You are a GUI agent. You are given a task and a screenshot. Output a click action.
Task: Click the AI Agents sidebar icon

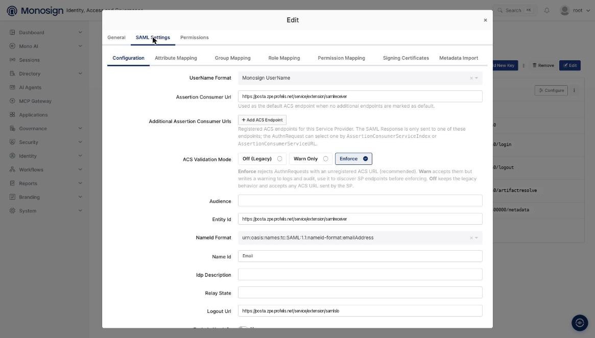(13, 87)
